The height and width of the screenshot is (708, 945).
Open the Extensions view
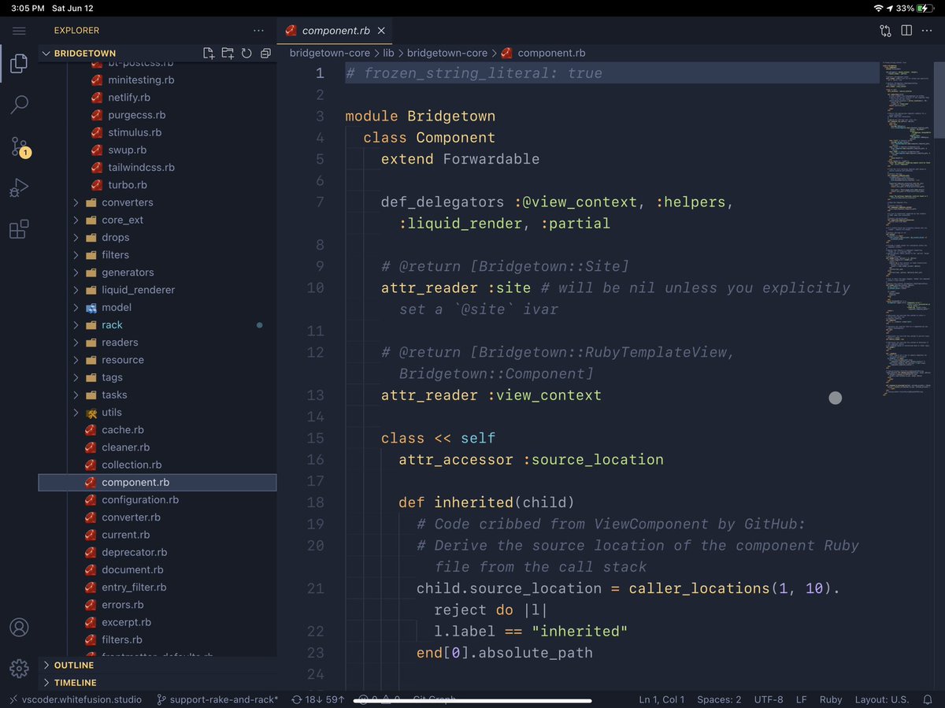[x=20, y=230]
